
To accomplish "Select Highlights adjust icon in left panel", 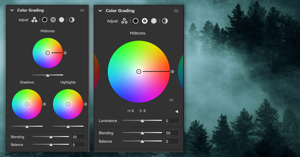I will tap(61, 20).
